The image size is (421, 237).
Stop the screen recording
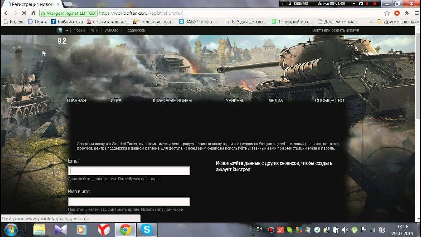tap(375, 3)
